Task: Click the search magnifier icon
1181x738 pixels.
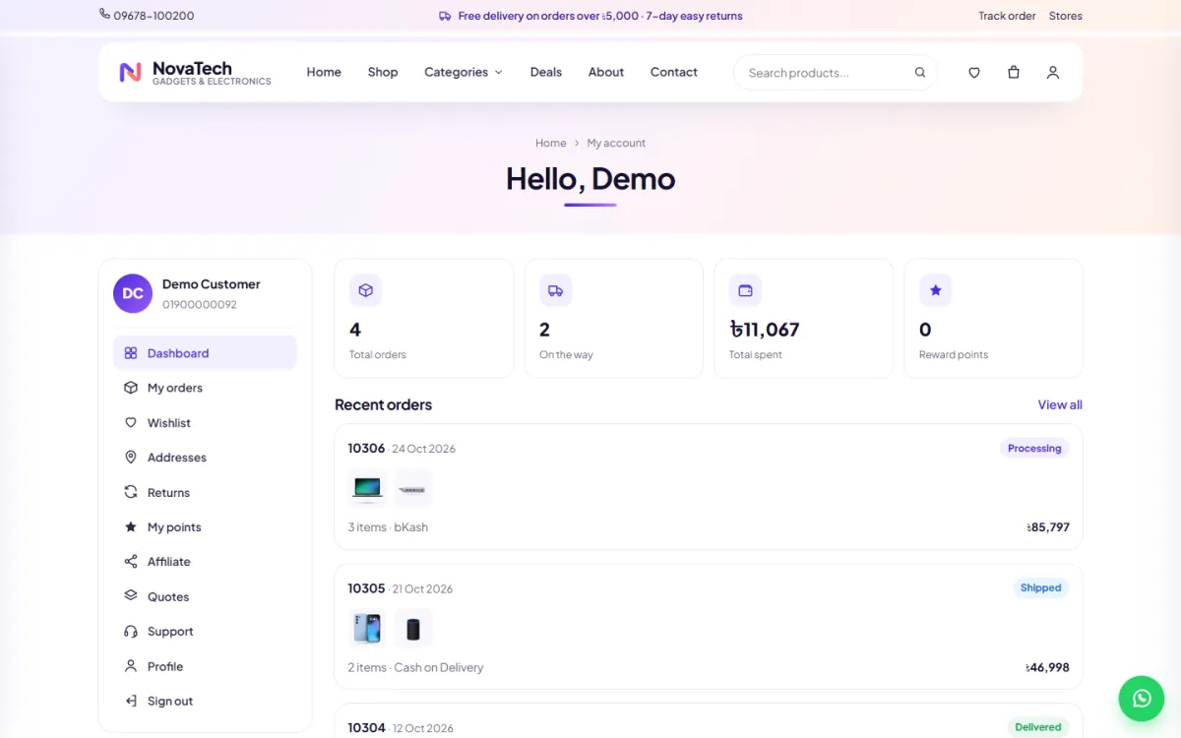Action: (x=920, y=72)
